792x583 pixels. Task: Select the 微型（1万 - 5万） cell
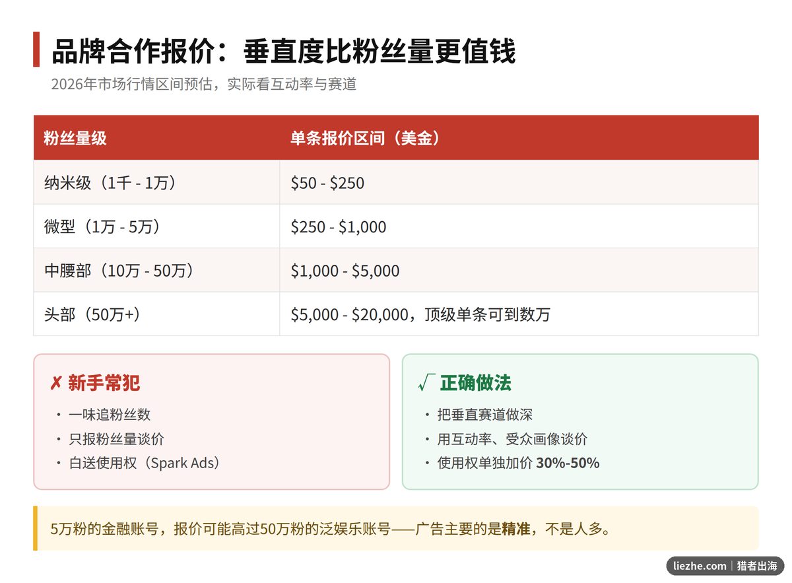tap(156, 226)
